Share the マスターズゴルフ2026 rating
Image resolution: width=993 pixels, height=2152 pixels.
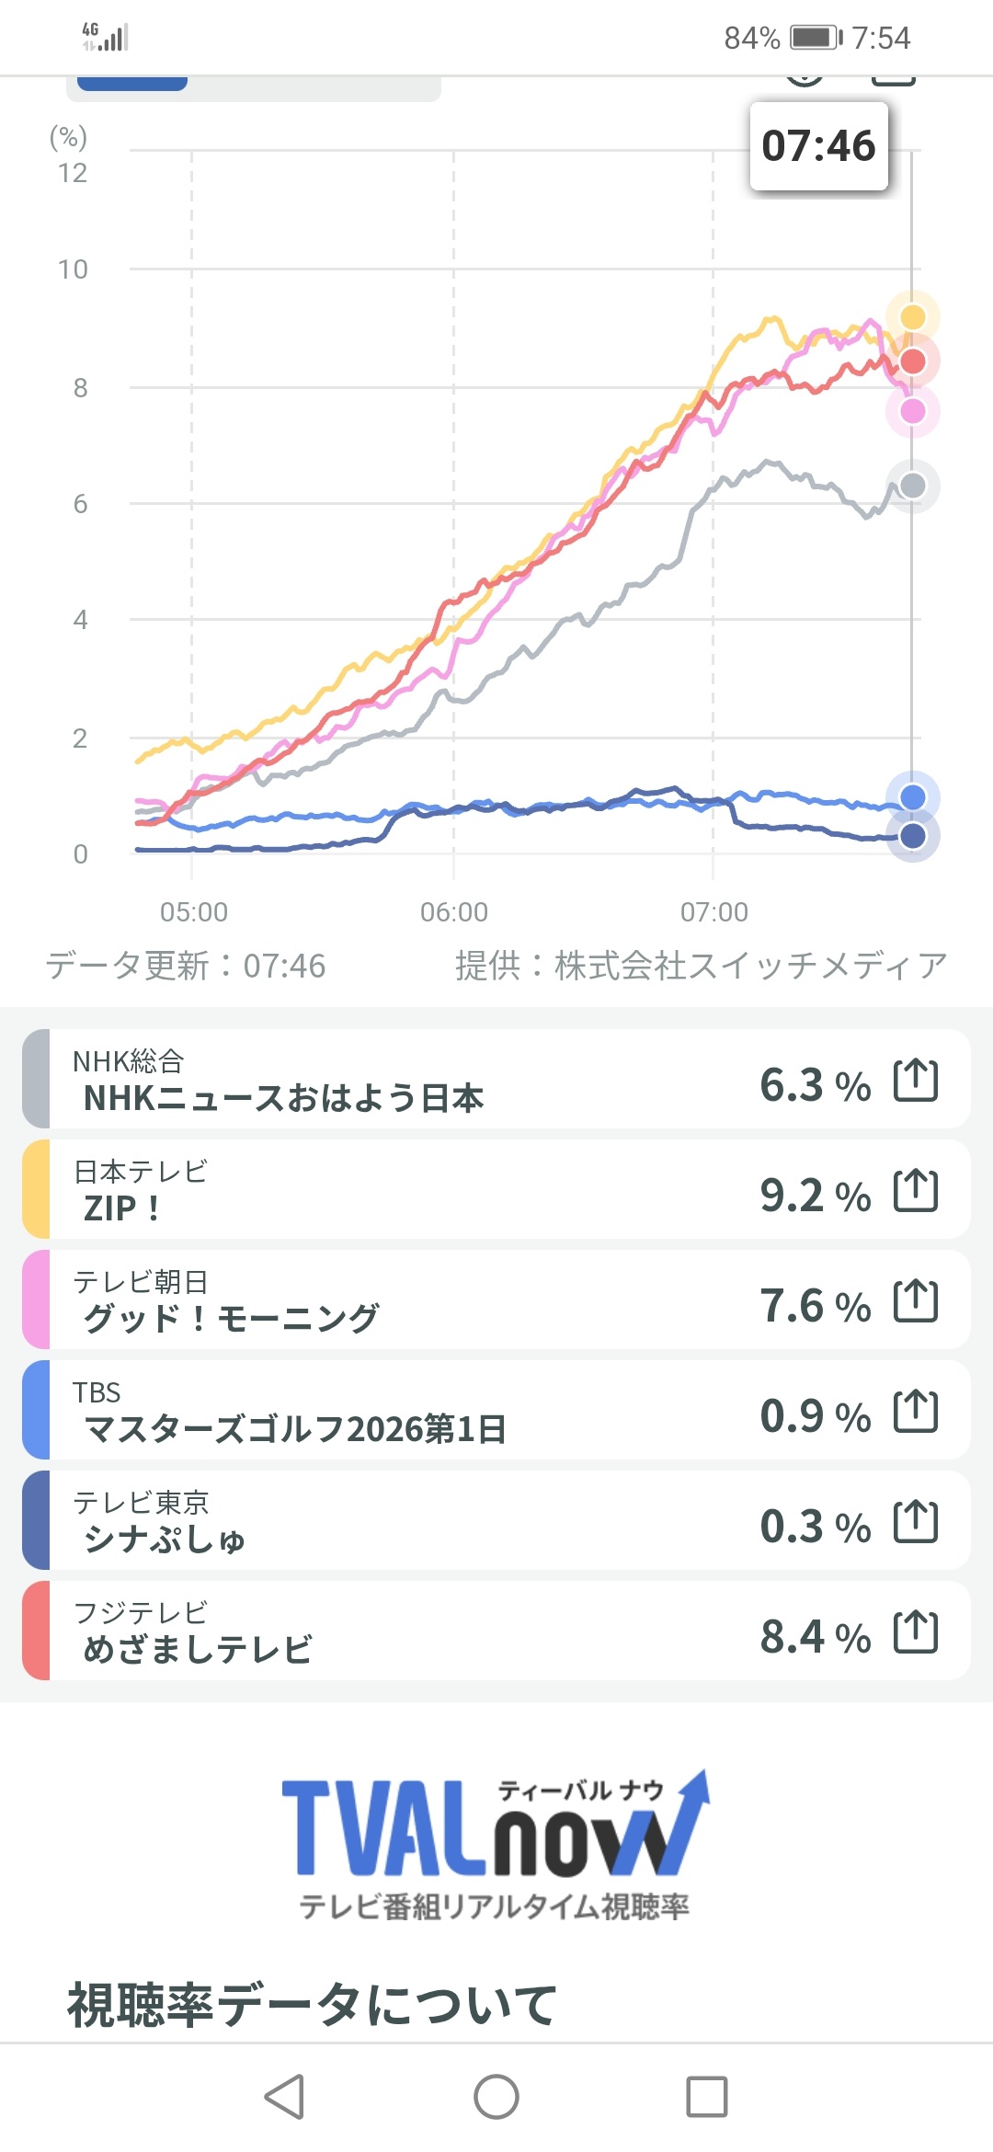pos(916,1412)
